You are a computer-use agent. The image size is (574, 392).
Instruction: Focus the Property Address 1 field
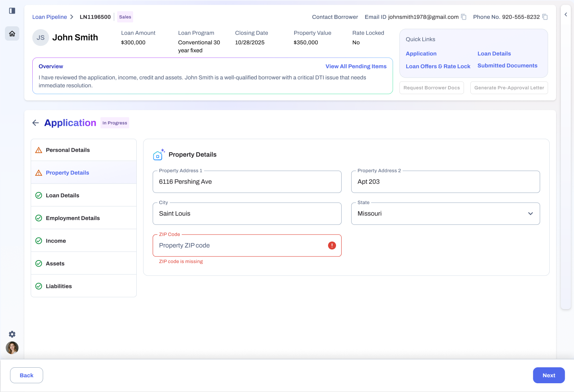click(247, 182)
